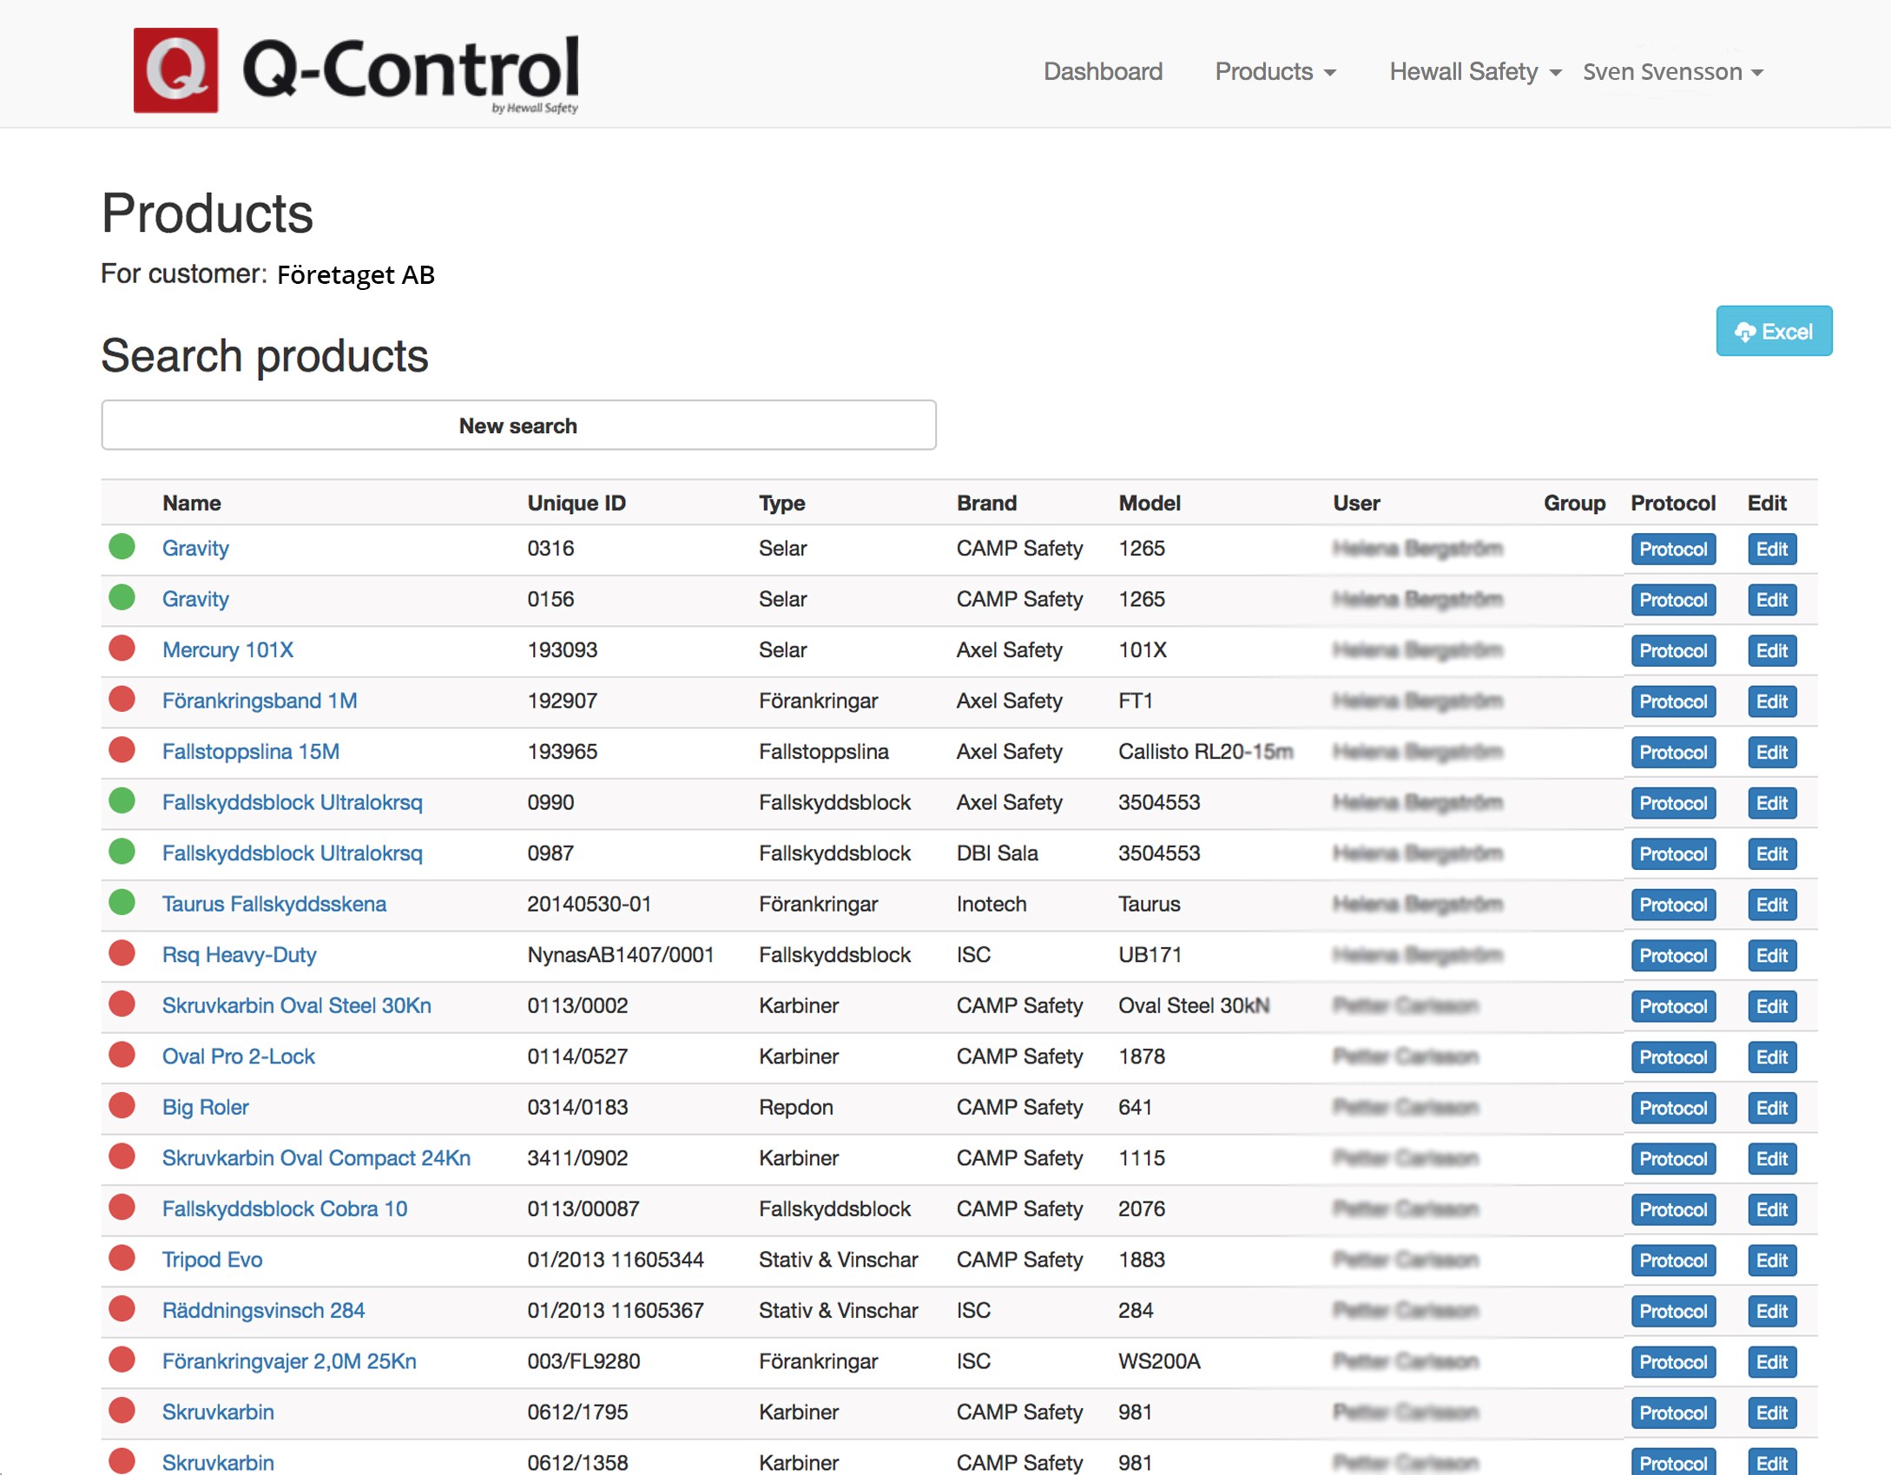Click green status dot for Gravity 0316
1891x1475 pixels.
(x=122, y=547)
